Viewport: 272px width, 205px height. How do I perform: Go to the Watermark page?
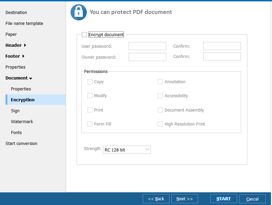tap(22, 122)
